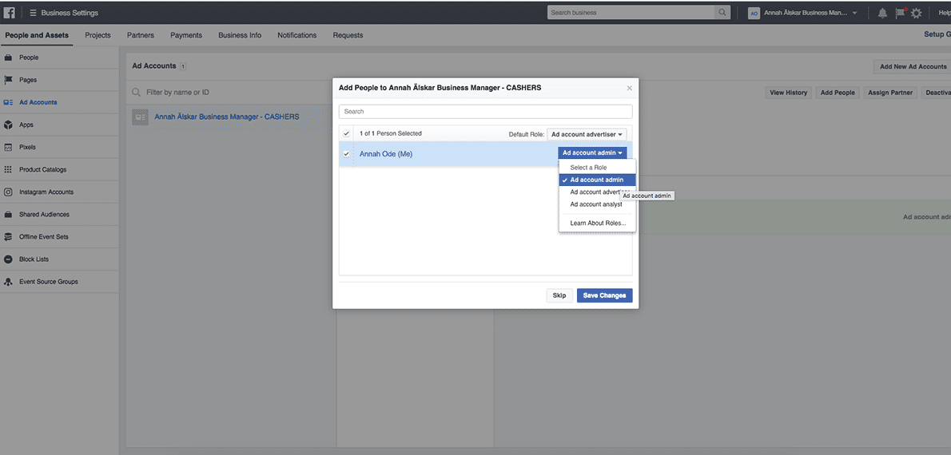Image resolution: width=951 pixels, height=455 pixels.
Task: Select Learn About Roles menu entry
Action: pyautogui.click(x=598, y=223)
